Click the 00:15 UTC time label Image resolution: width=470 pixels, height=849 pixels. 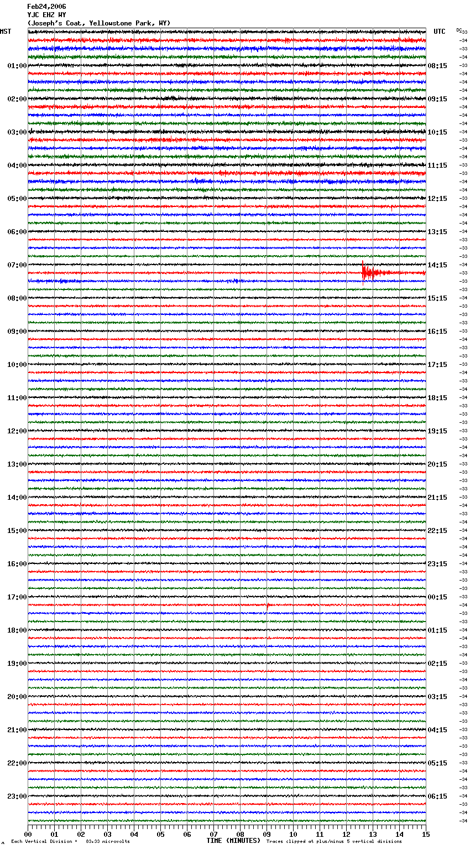click(437, 597)
